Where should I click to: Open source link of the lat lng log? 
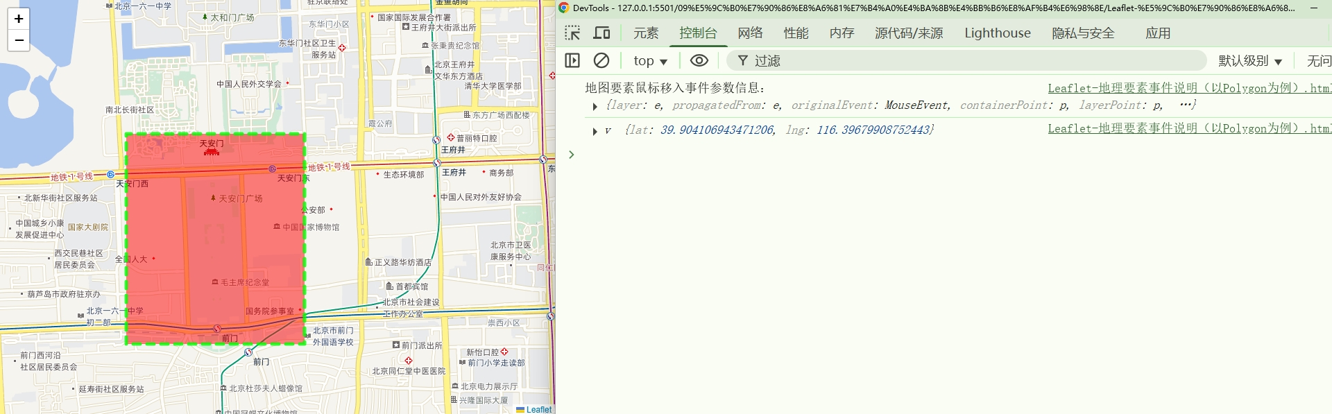click(x=1189, y=128)
